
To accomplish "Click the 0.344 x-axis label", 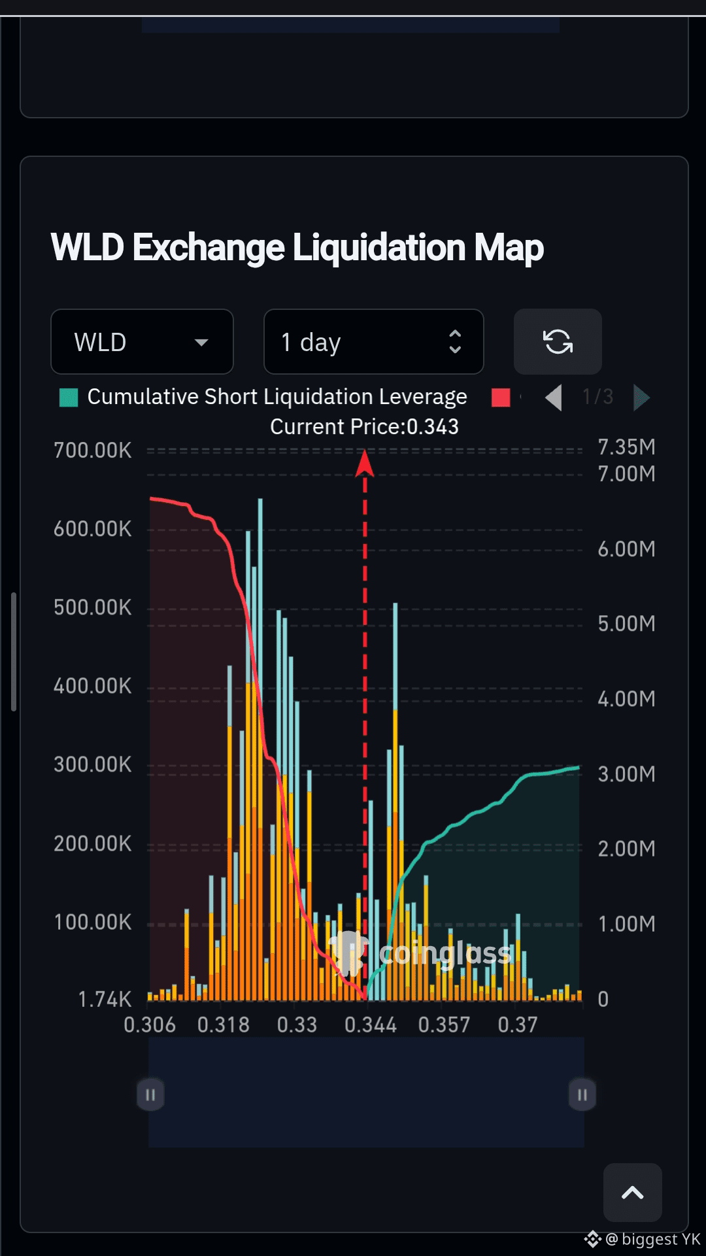I will (x=371, y=1025).
